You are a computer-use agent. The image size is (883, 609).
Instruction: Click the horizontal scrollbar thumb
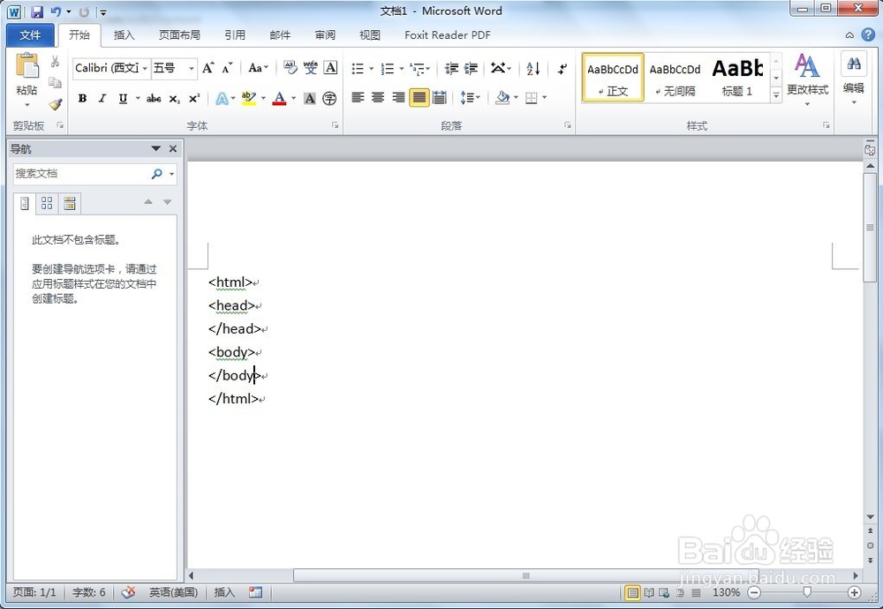(x=525, y=575)
